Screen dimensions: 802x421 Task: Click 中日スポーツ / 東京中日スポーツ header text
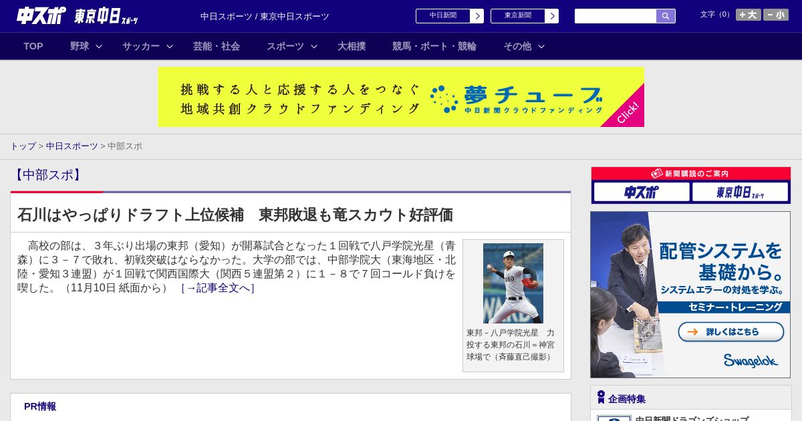click(x=265, y=16)
